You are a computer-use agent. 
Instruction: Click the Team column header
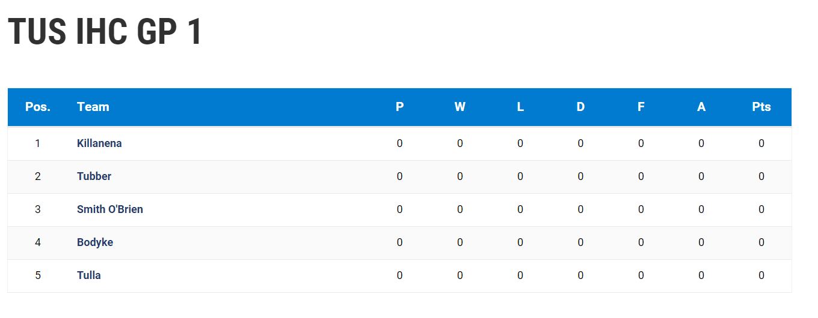pyautogui.click(x=93, y=107)
